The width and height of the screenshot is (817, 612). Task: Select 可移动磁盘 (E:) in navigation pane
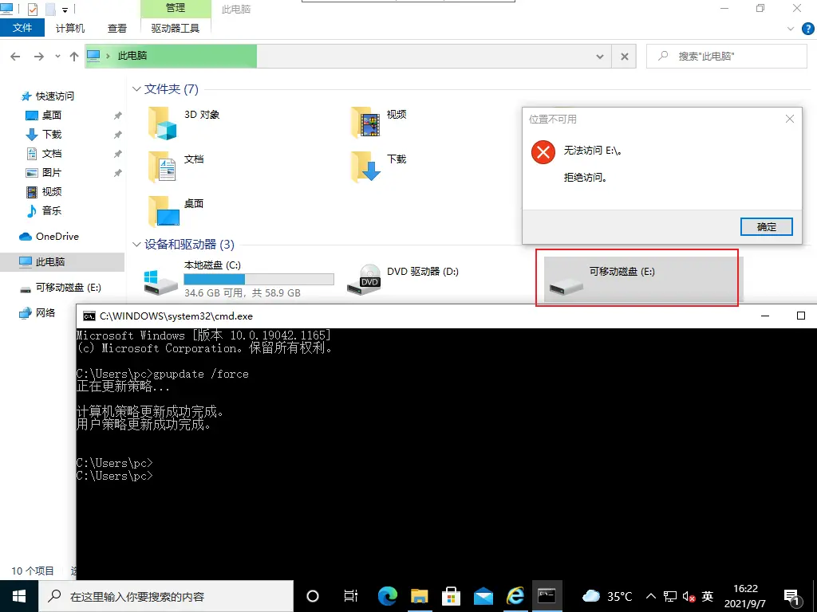tap(68, 288)
